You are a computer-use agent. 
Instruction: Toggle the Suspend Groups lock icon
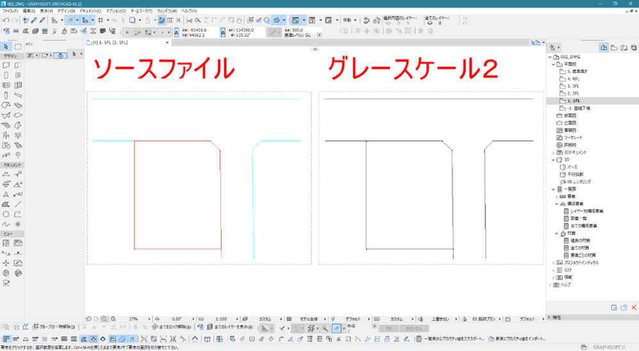[x=147, y=20]
